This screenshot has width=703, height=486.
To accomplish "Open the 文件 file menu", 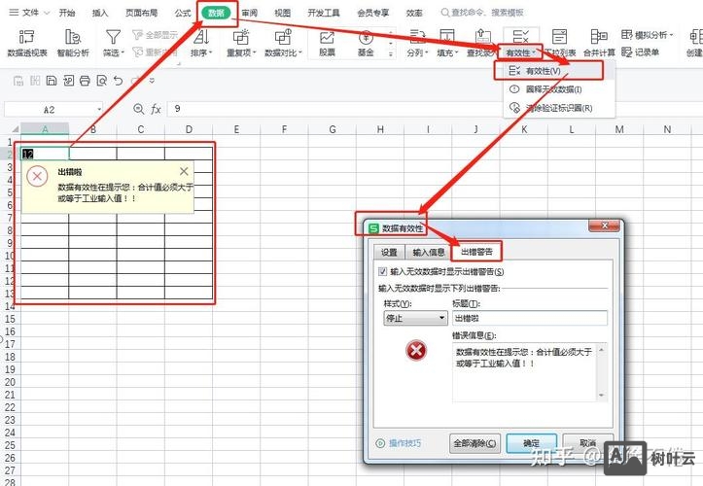I will (x=29, y=13).
